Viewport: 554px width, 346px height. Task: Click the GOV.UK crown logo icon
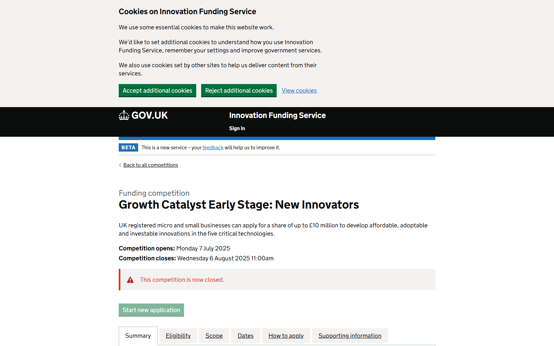(x=124, y=115)
